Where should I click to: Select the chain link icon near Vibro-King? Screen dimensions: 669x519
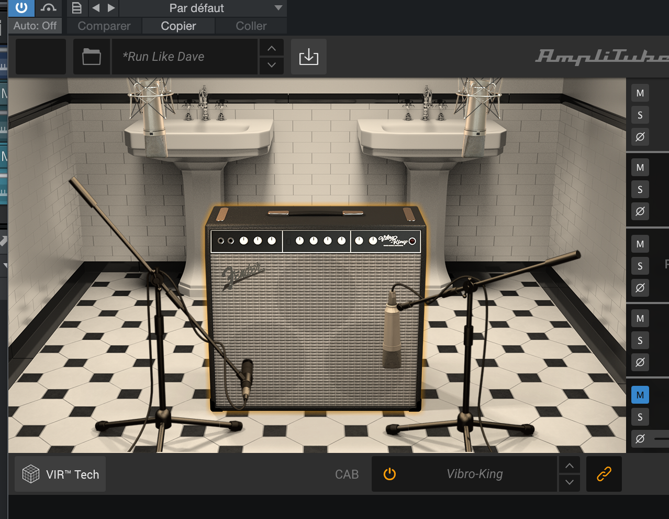(x=603, y=473)
